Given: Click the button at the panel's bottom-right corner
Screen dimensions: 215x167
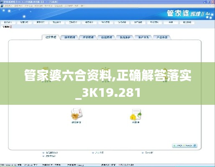Looking at the screenshot, I should pyautogui.click(x=184, y=146).
